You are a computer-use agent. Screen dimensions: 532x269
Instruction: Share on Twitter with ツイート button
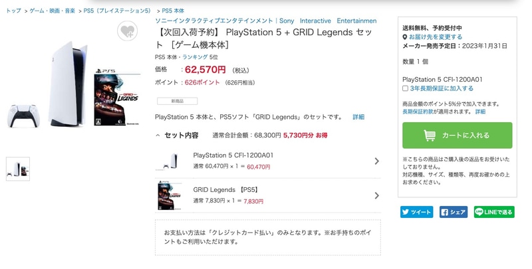pos(416,212)
